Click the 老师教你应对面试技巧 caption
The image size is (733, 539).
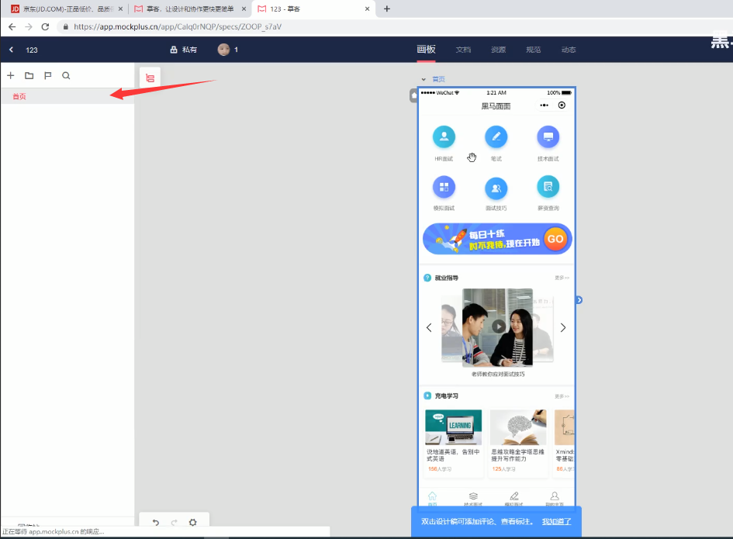point(498,374)
